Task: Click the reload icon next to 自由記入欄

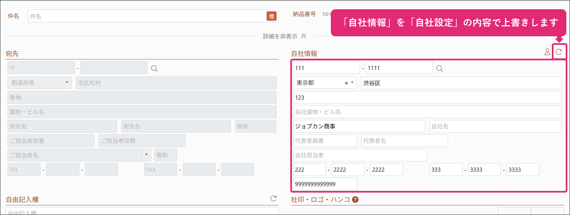Action: (x=273, y=199)
